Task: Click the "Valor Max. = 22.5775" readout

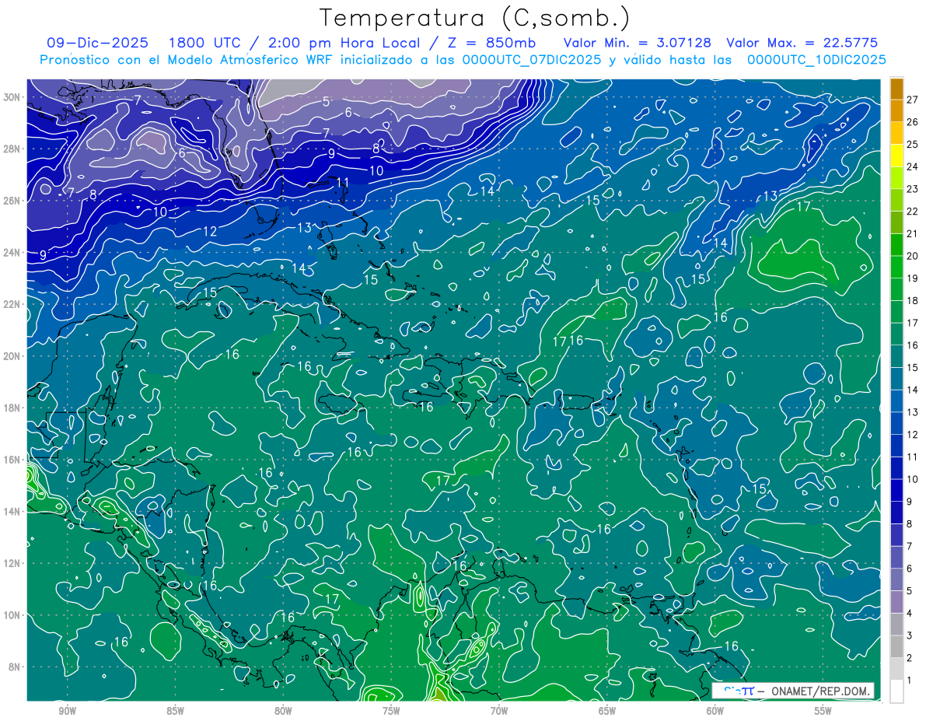Action: [802, 43]
